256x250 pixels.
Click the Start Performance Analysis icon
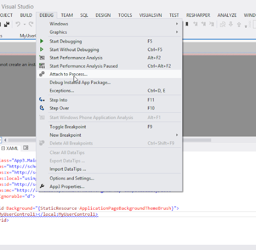[42, 58]
